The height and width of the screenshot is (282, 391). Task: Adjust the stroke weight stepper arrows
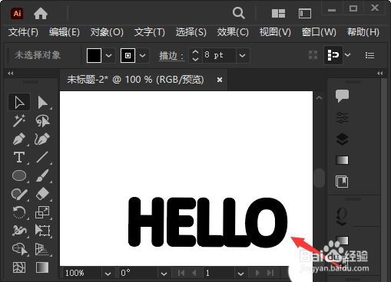click(x=195, y=55)
